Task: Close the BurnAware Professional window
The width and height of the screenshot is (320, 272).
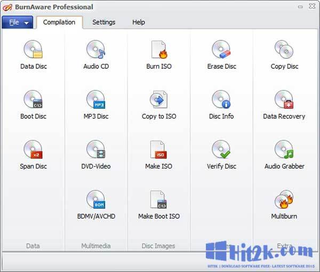Action: point(312,6)
